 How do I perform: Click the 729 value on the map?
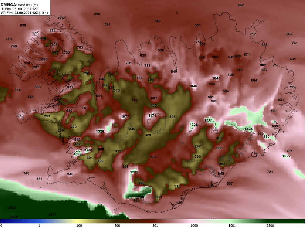(x=60, y=18)
